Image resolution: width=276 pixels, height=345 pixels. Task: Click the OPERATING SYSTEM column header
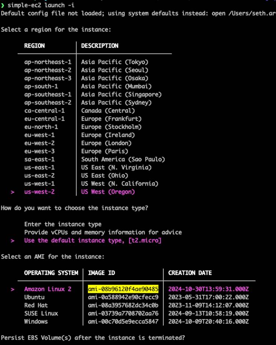51,273
